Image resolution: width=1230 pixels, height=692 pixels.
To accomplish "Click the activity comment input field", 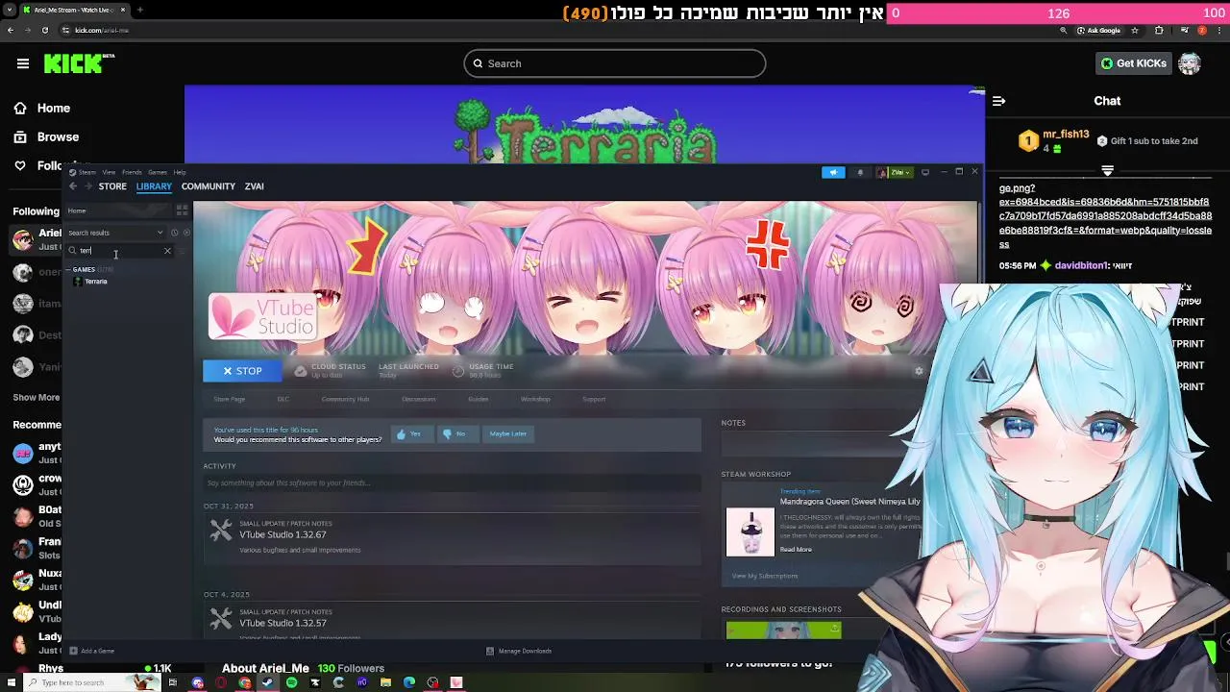I will coord(452,482).
